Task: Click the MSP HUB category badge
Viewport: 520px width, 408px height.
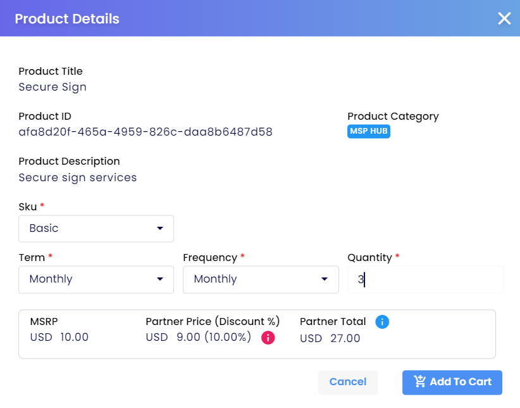Action: 368,131
